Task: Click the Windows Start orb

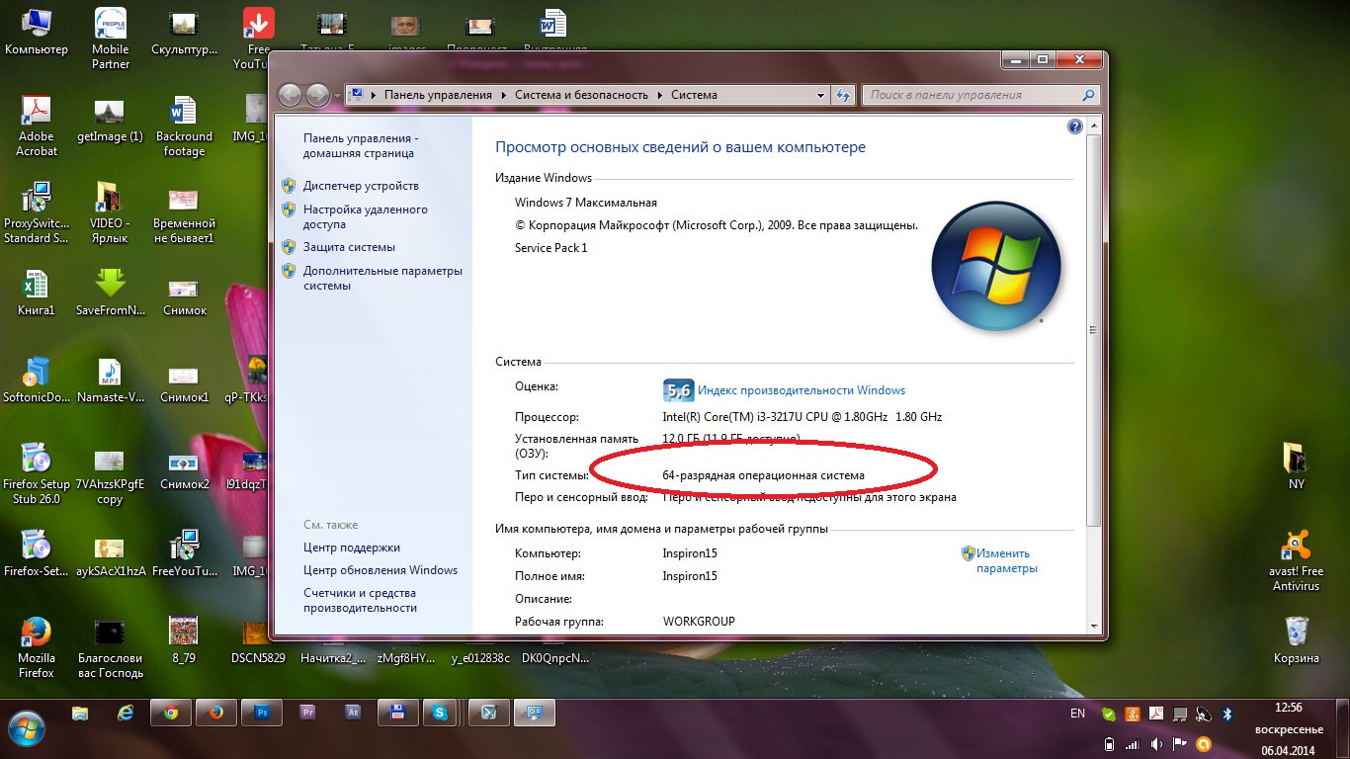Action: coord(26,729)
